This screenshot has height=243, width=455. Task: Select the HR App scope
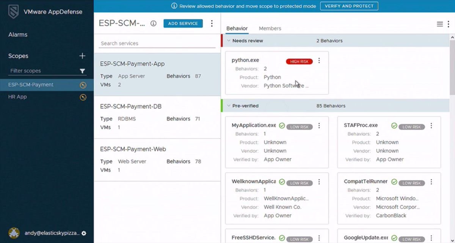[x=47, y=97]
